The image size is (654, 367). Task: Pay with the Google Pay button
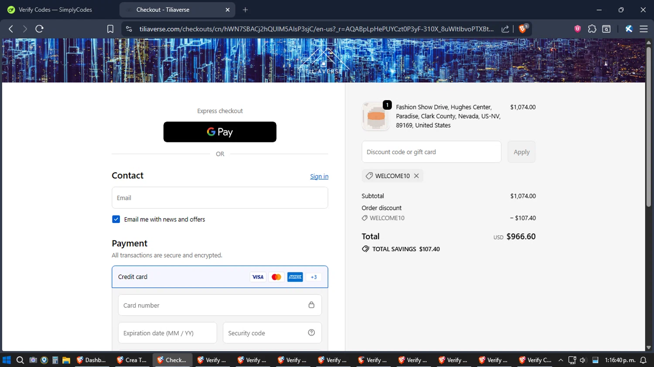(220, 132)
